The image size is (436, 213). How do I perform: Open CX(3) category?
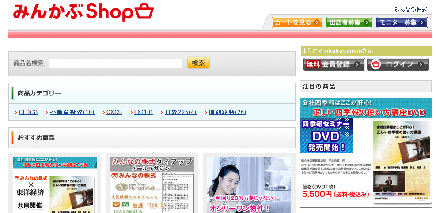(x=114, y=112)
